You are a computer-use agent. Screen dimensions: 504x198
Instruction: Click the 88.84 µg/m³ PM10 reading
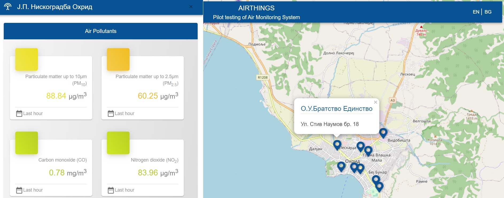[66, 96]
